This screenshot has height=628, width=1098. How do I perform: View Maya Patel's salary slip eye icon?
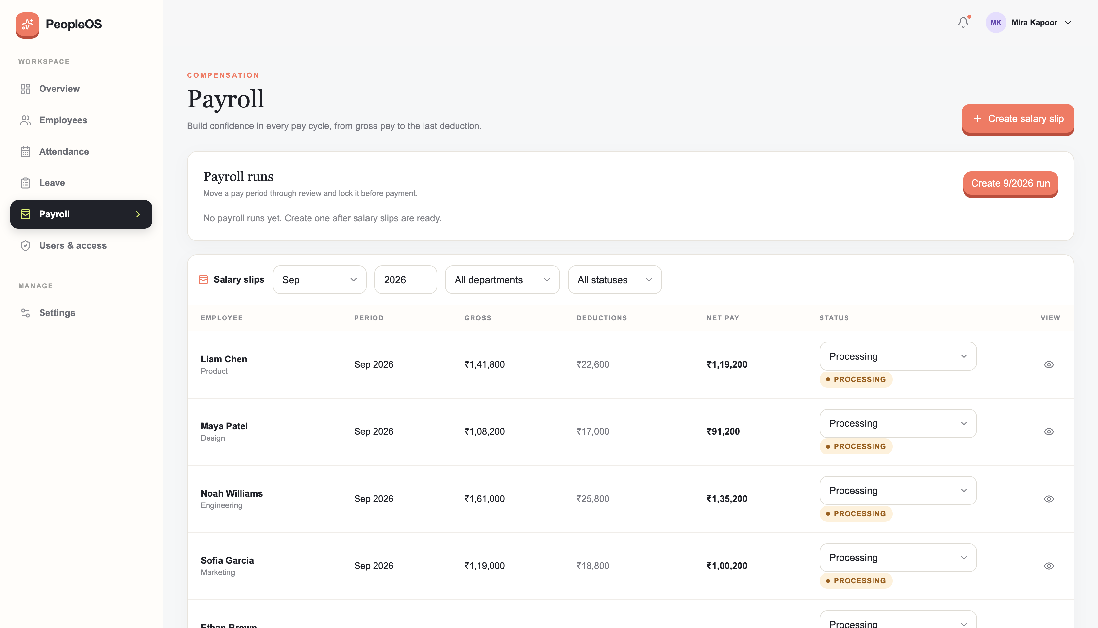tap(1049, 431)
